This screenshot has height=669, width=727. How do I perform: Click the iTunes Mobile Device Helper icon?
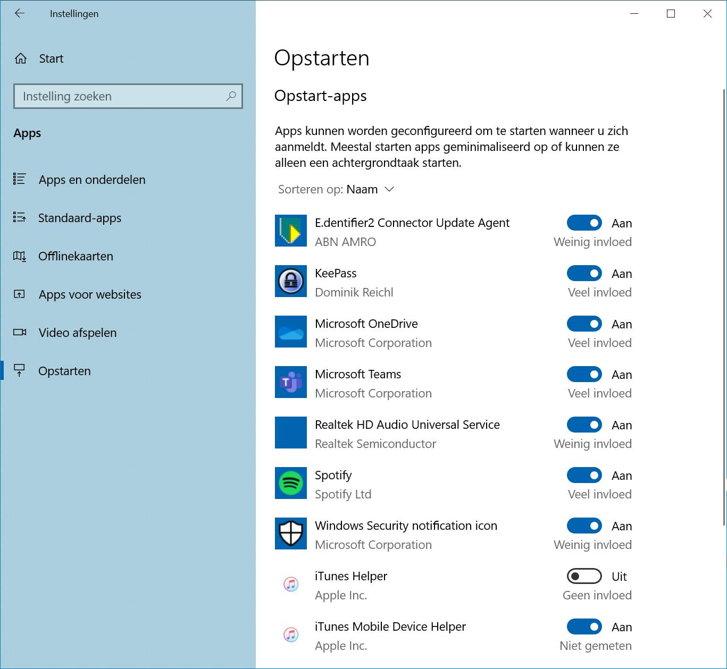pyautogui.click(x=291, y=634)
